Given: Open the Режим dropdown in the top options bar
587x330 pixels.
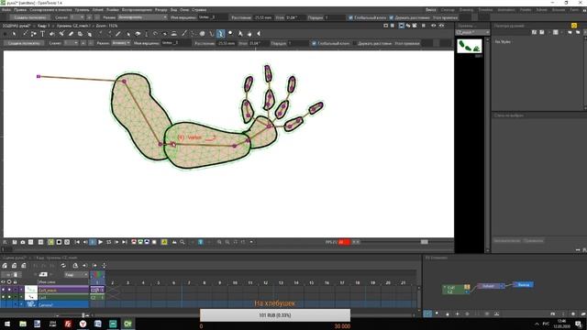Looking at the screenshot, I should [142, 17].
